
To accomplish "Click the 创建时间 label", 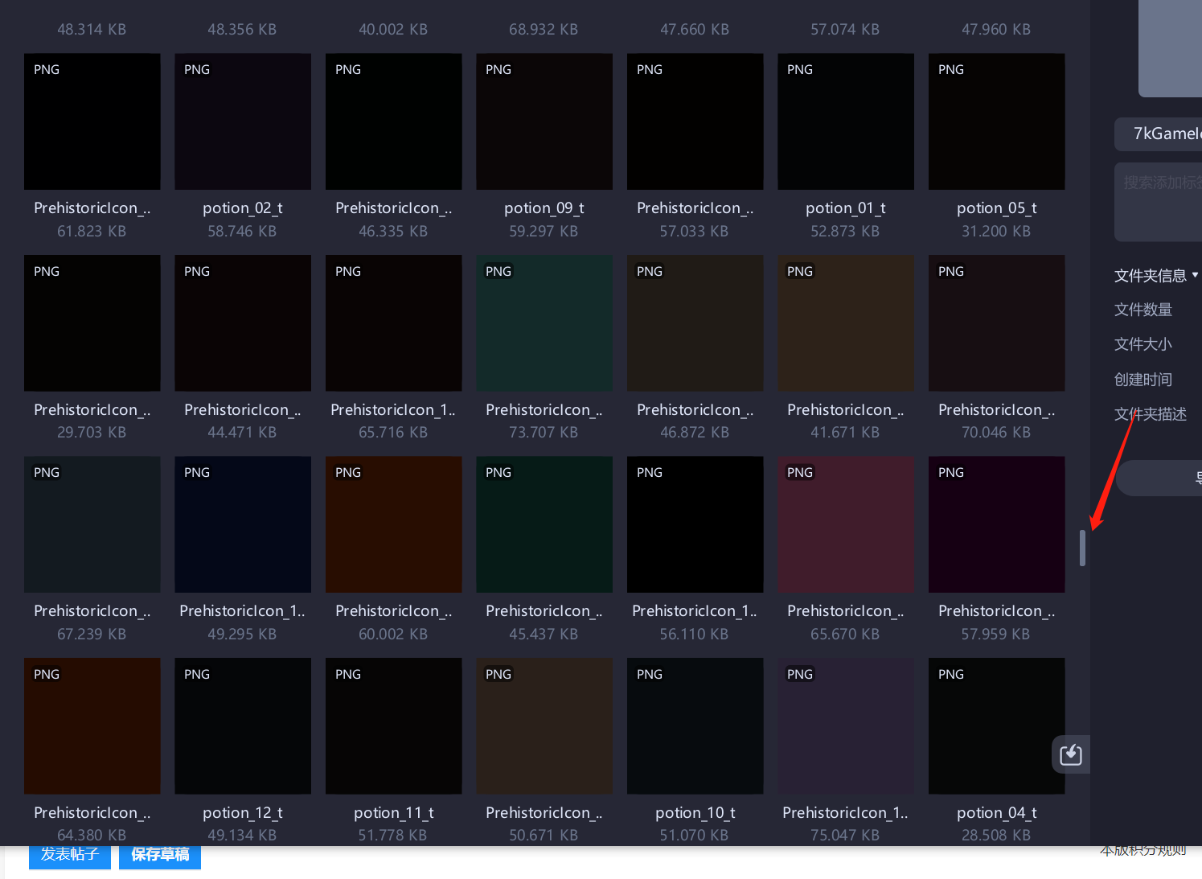I will coord(1143,380).
